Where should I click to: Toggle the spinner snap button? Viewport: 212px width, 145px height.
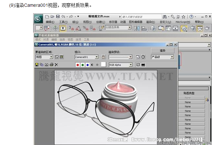pyautogui.click(x=93, y=28)
